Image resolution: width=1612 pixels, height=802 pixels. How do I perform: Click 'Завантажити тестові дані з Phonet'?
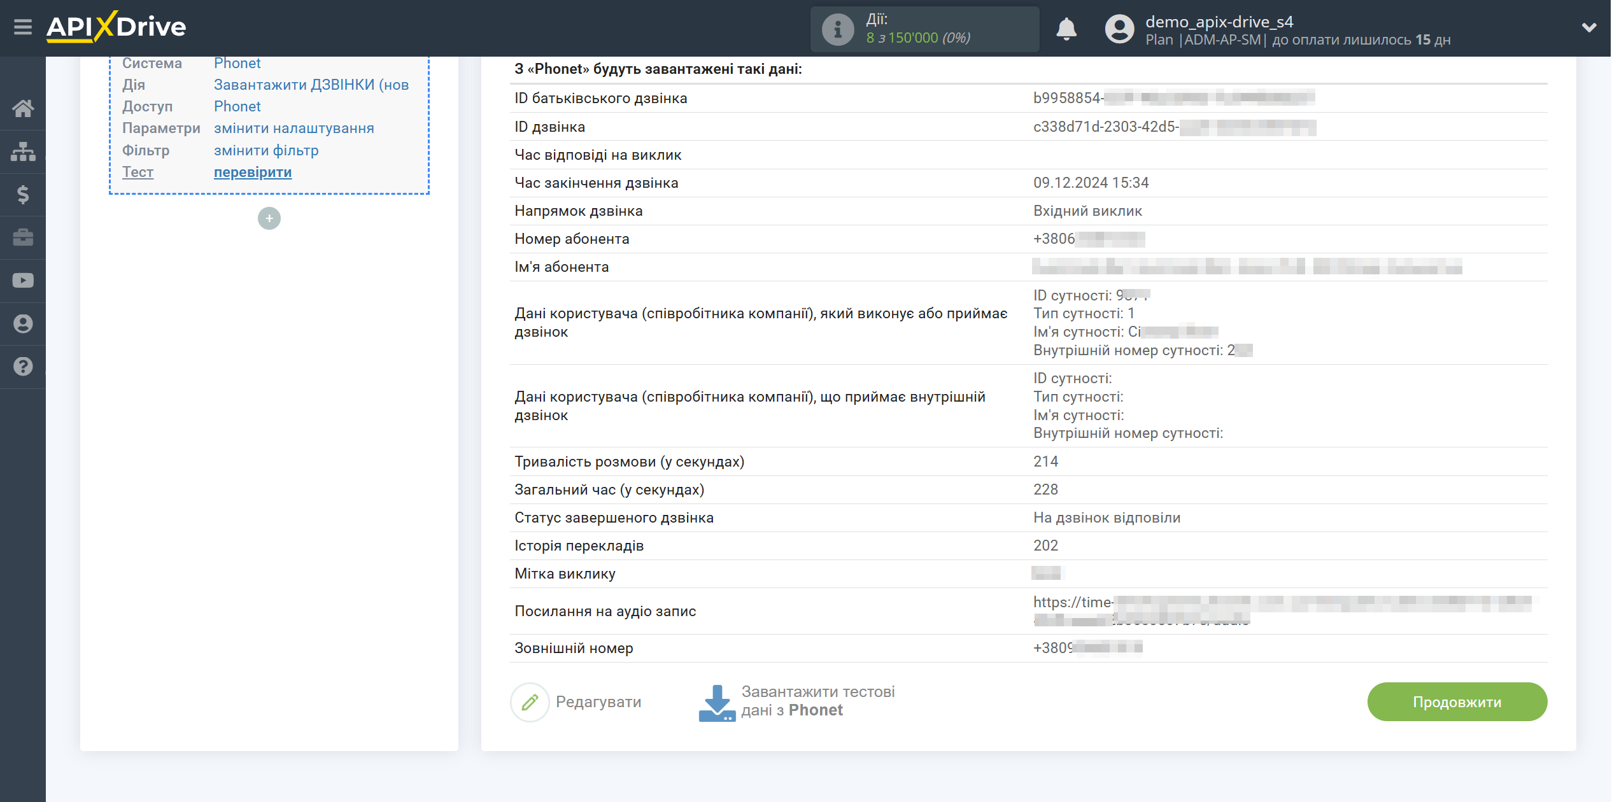point(817,701)
